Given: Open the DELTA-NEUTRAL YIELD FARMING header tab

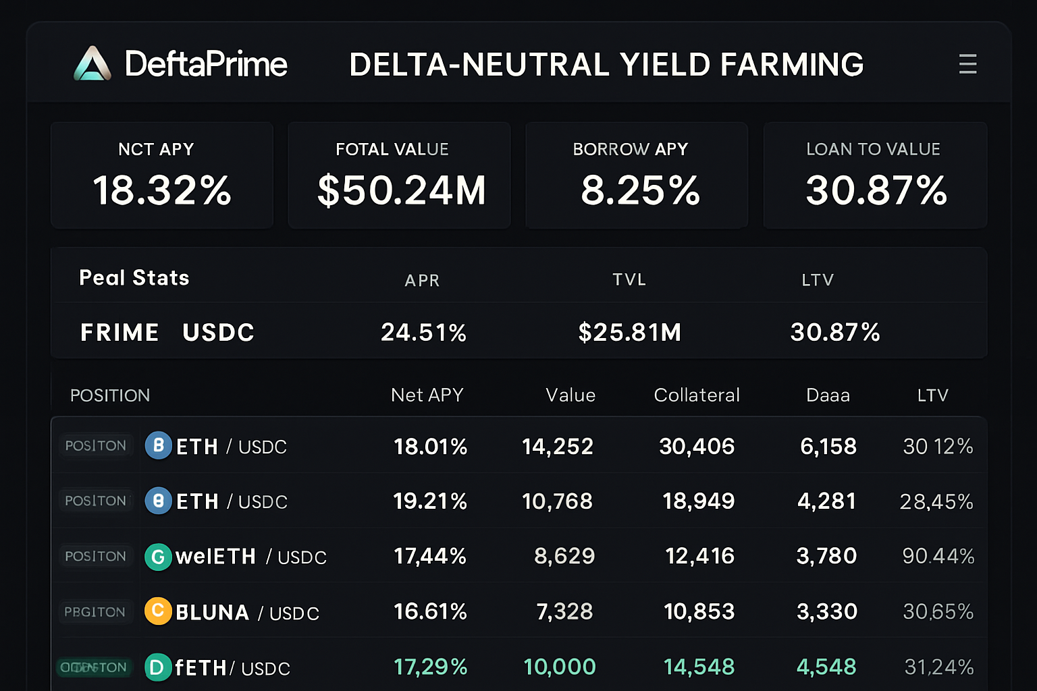Looking at the screenshot, I should [606, 65].
